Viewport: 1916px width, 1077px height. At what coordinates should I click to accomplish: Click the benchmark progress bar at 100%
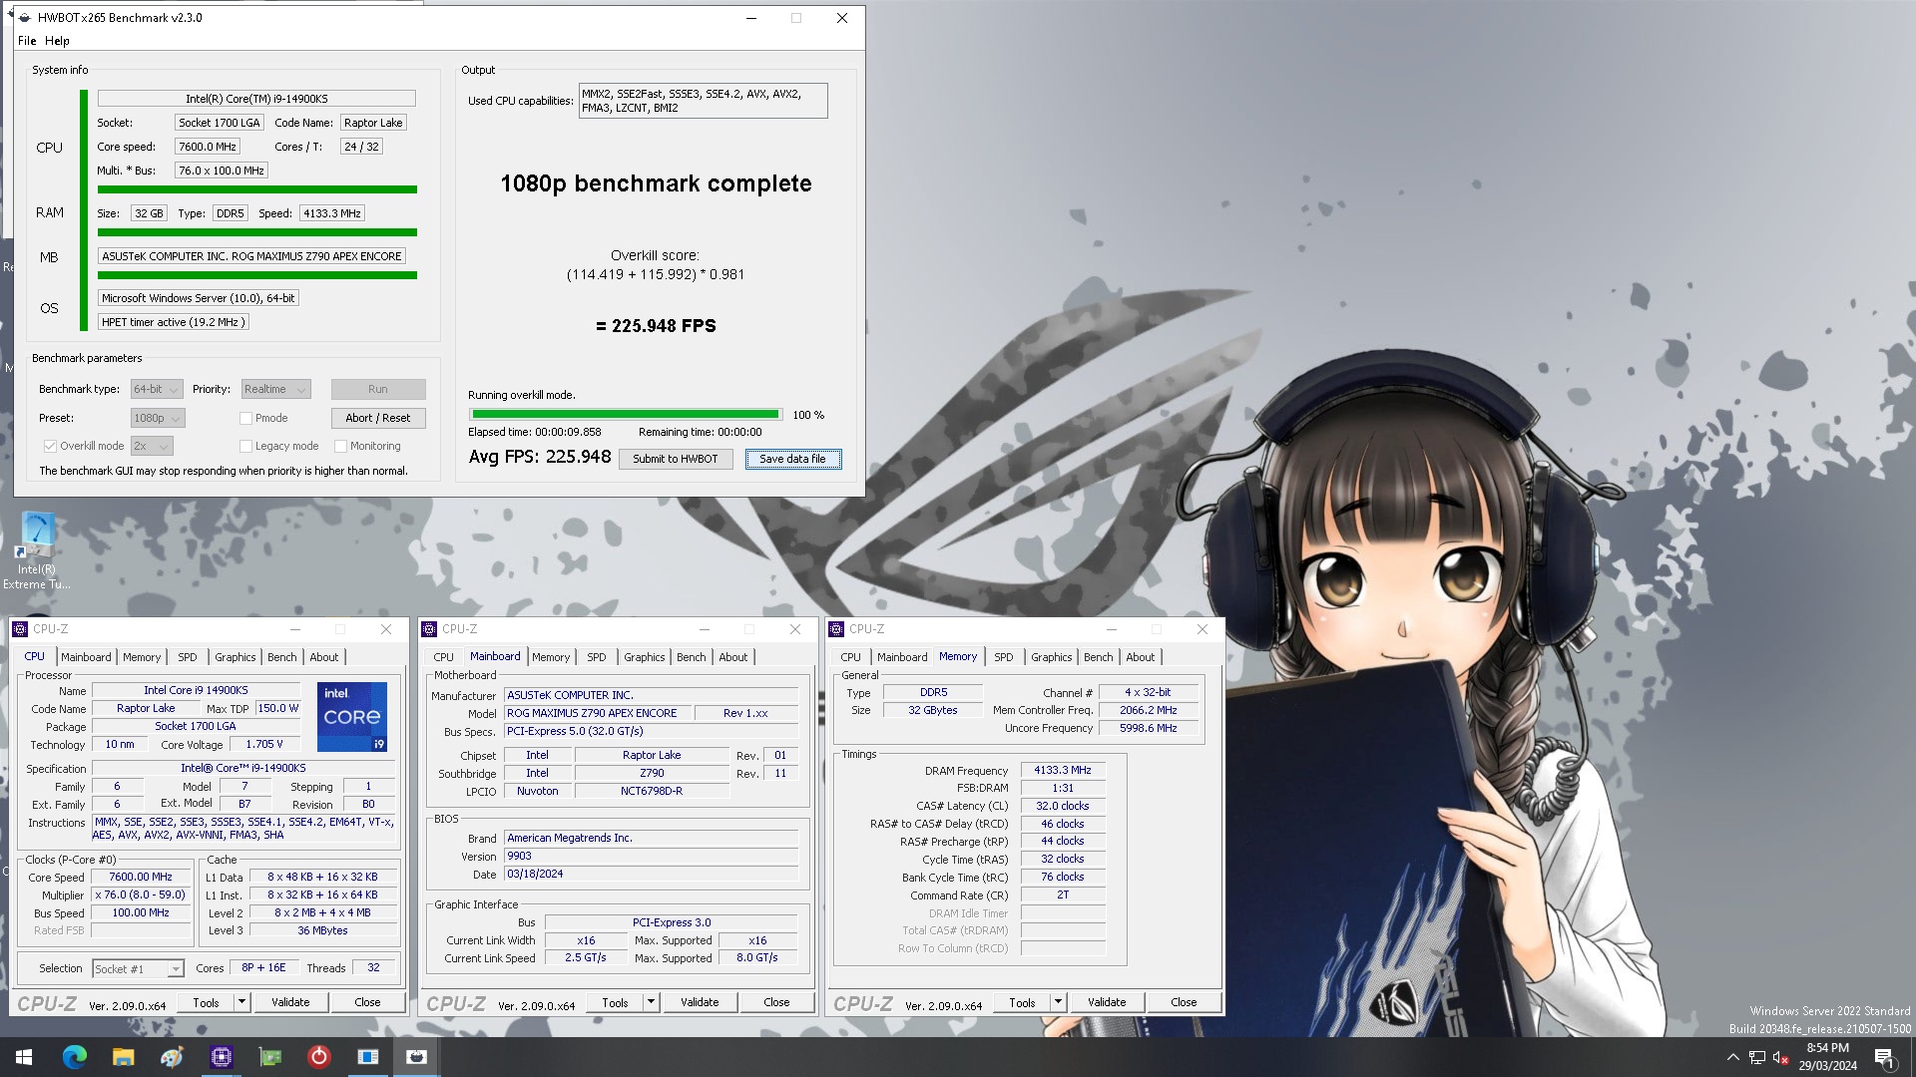tap(625, 414)
